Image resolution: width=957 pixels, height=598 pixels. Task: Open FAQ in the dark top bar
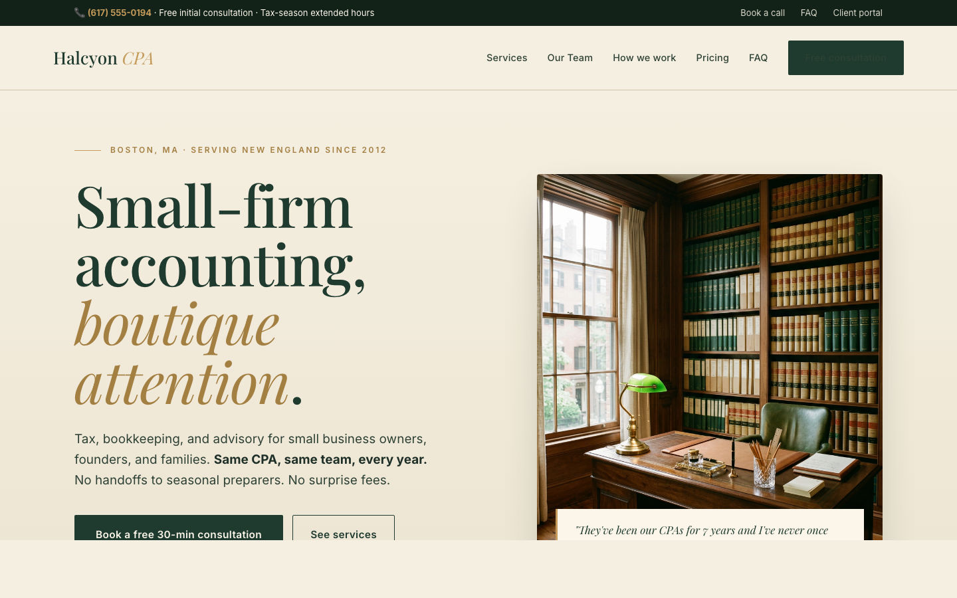(x=809, y=13)
